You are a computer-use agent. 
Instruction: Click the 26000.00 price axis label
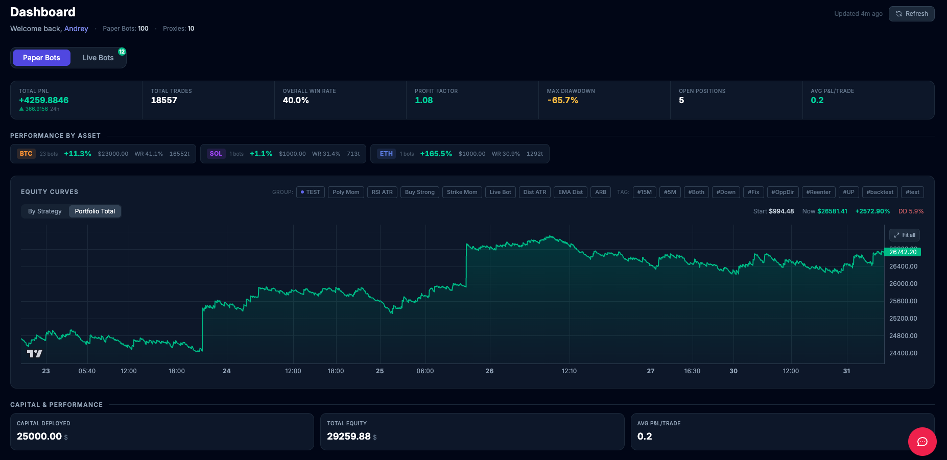click(x=903, y=284)
